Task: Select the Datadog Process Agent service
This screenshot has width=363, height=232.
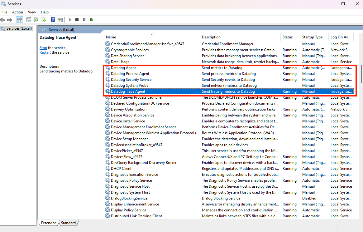Action: (229, 74)
